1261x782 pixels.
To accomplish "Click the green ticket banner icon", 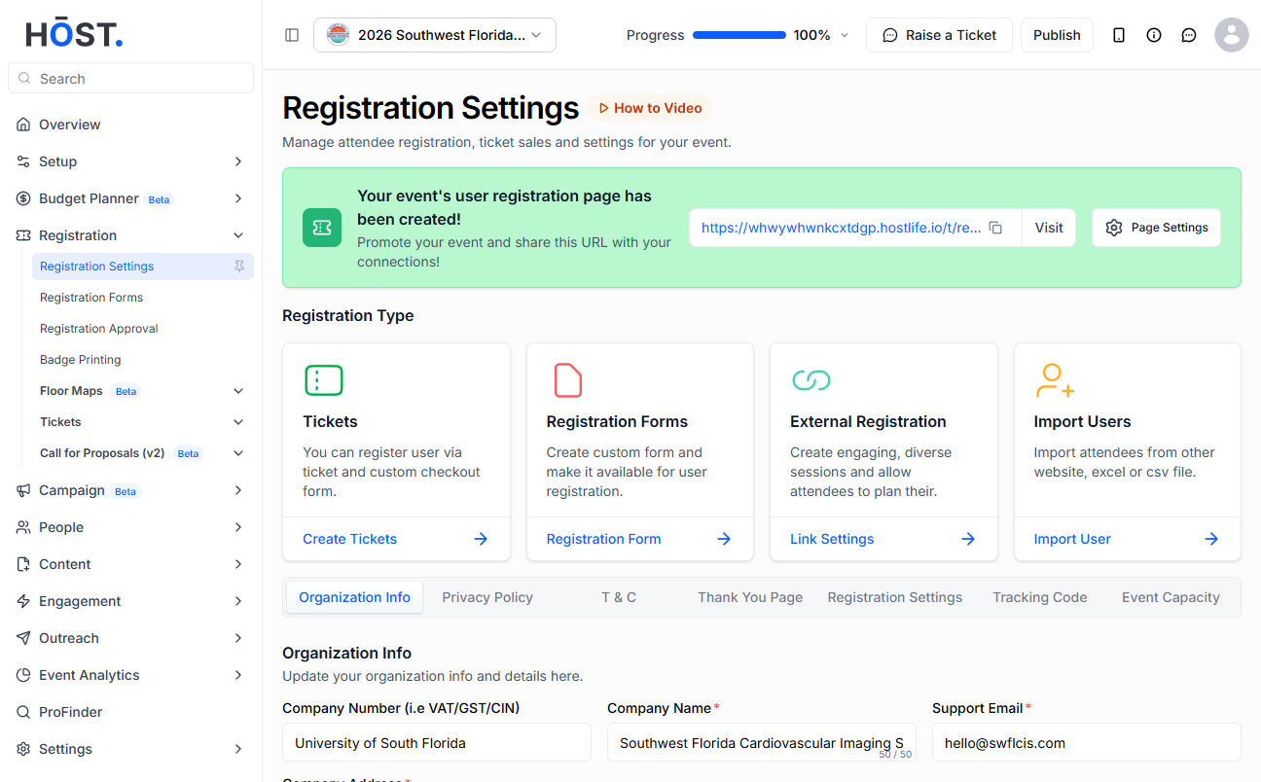I will [x=322, y=228].
